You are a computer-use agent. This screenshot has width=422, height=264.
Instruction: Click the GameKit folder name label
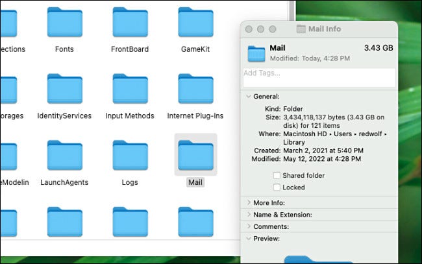pyautogui.click(x=195, y=49)
